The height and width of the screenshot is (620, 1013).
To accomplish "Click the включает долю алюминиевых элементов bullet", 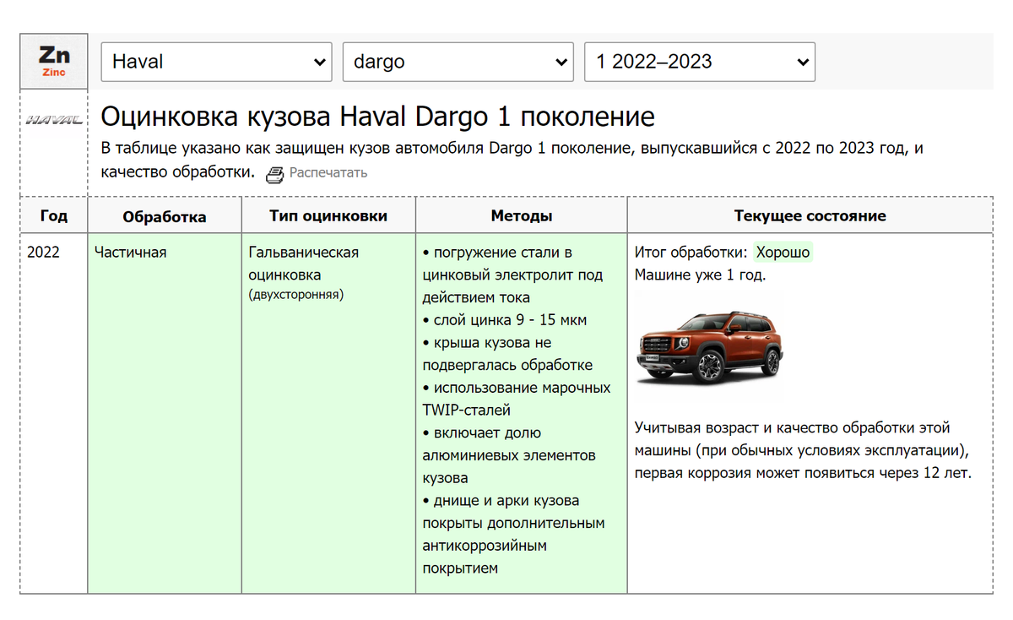I will click(x=509, y=455).
